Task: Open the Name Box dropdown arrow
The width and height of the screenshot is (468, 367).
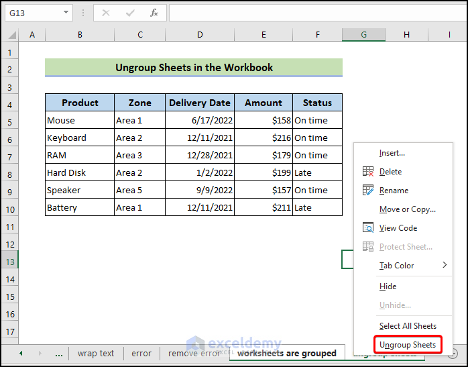Action: [x=66, y=13]
